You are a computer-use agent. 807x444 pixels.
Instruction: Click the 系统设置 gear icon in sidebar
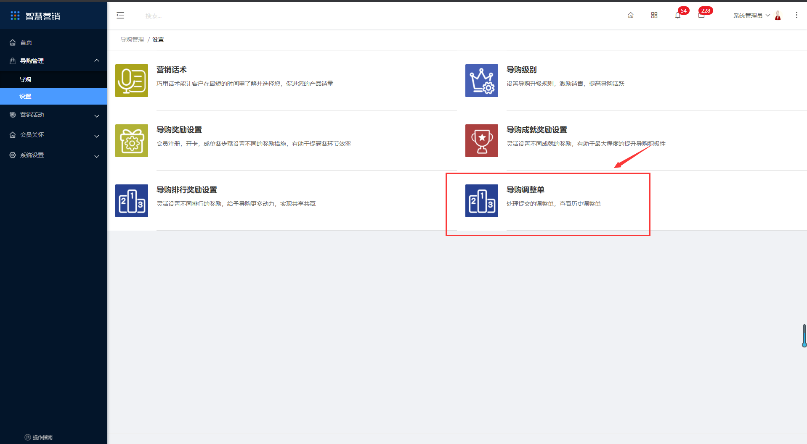pos(13,155)
